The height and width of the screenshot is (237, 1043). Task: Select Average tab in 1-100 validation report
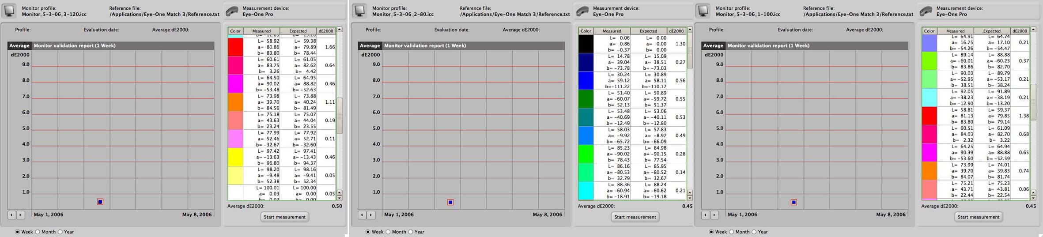[714, 45]
